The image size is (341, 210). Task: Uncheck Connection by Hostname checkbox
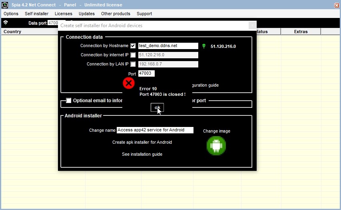133,46
